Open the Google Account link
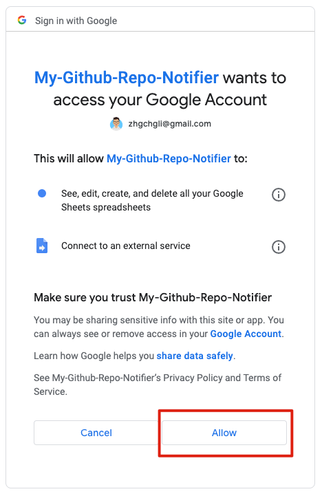The image size is (322, 496). (246, 334)
